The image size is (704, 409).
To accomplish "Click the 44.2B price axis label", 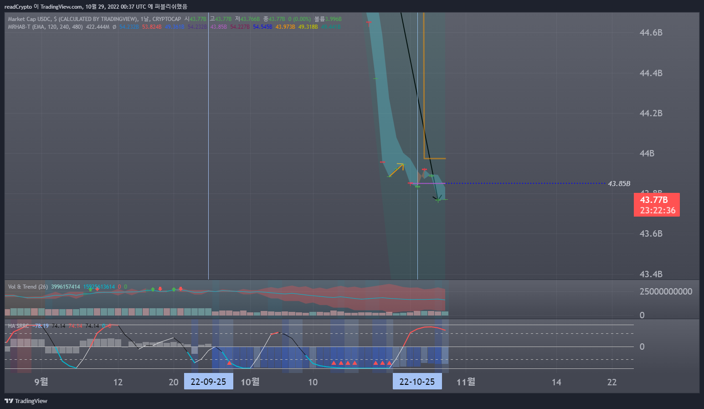I will tap(651, 113).
